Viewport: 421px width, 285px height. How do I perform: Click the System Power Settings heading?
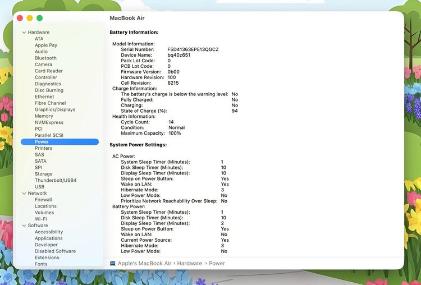point(138,145)
